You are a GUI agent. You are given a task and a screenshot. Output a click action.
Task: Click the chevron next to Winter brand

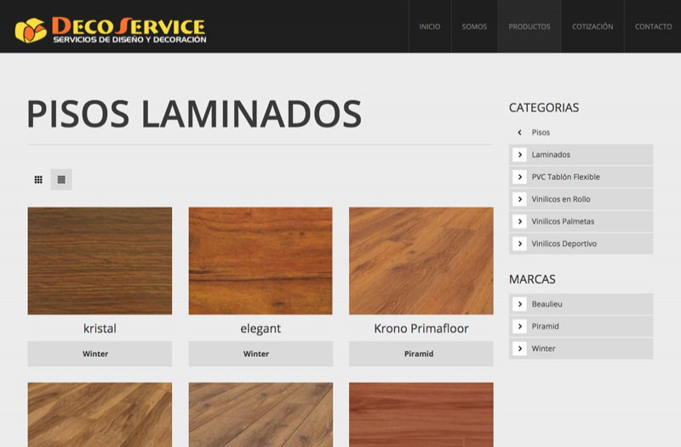click(x=519, y=348)
